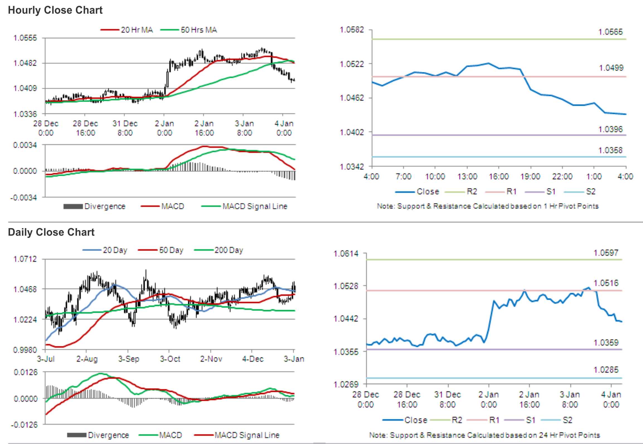Click the 2-Nov date label
Viewport: 643px width, 444px height.
tap(211, 359)
